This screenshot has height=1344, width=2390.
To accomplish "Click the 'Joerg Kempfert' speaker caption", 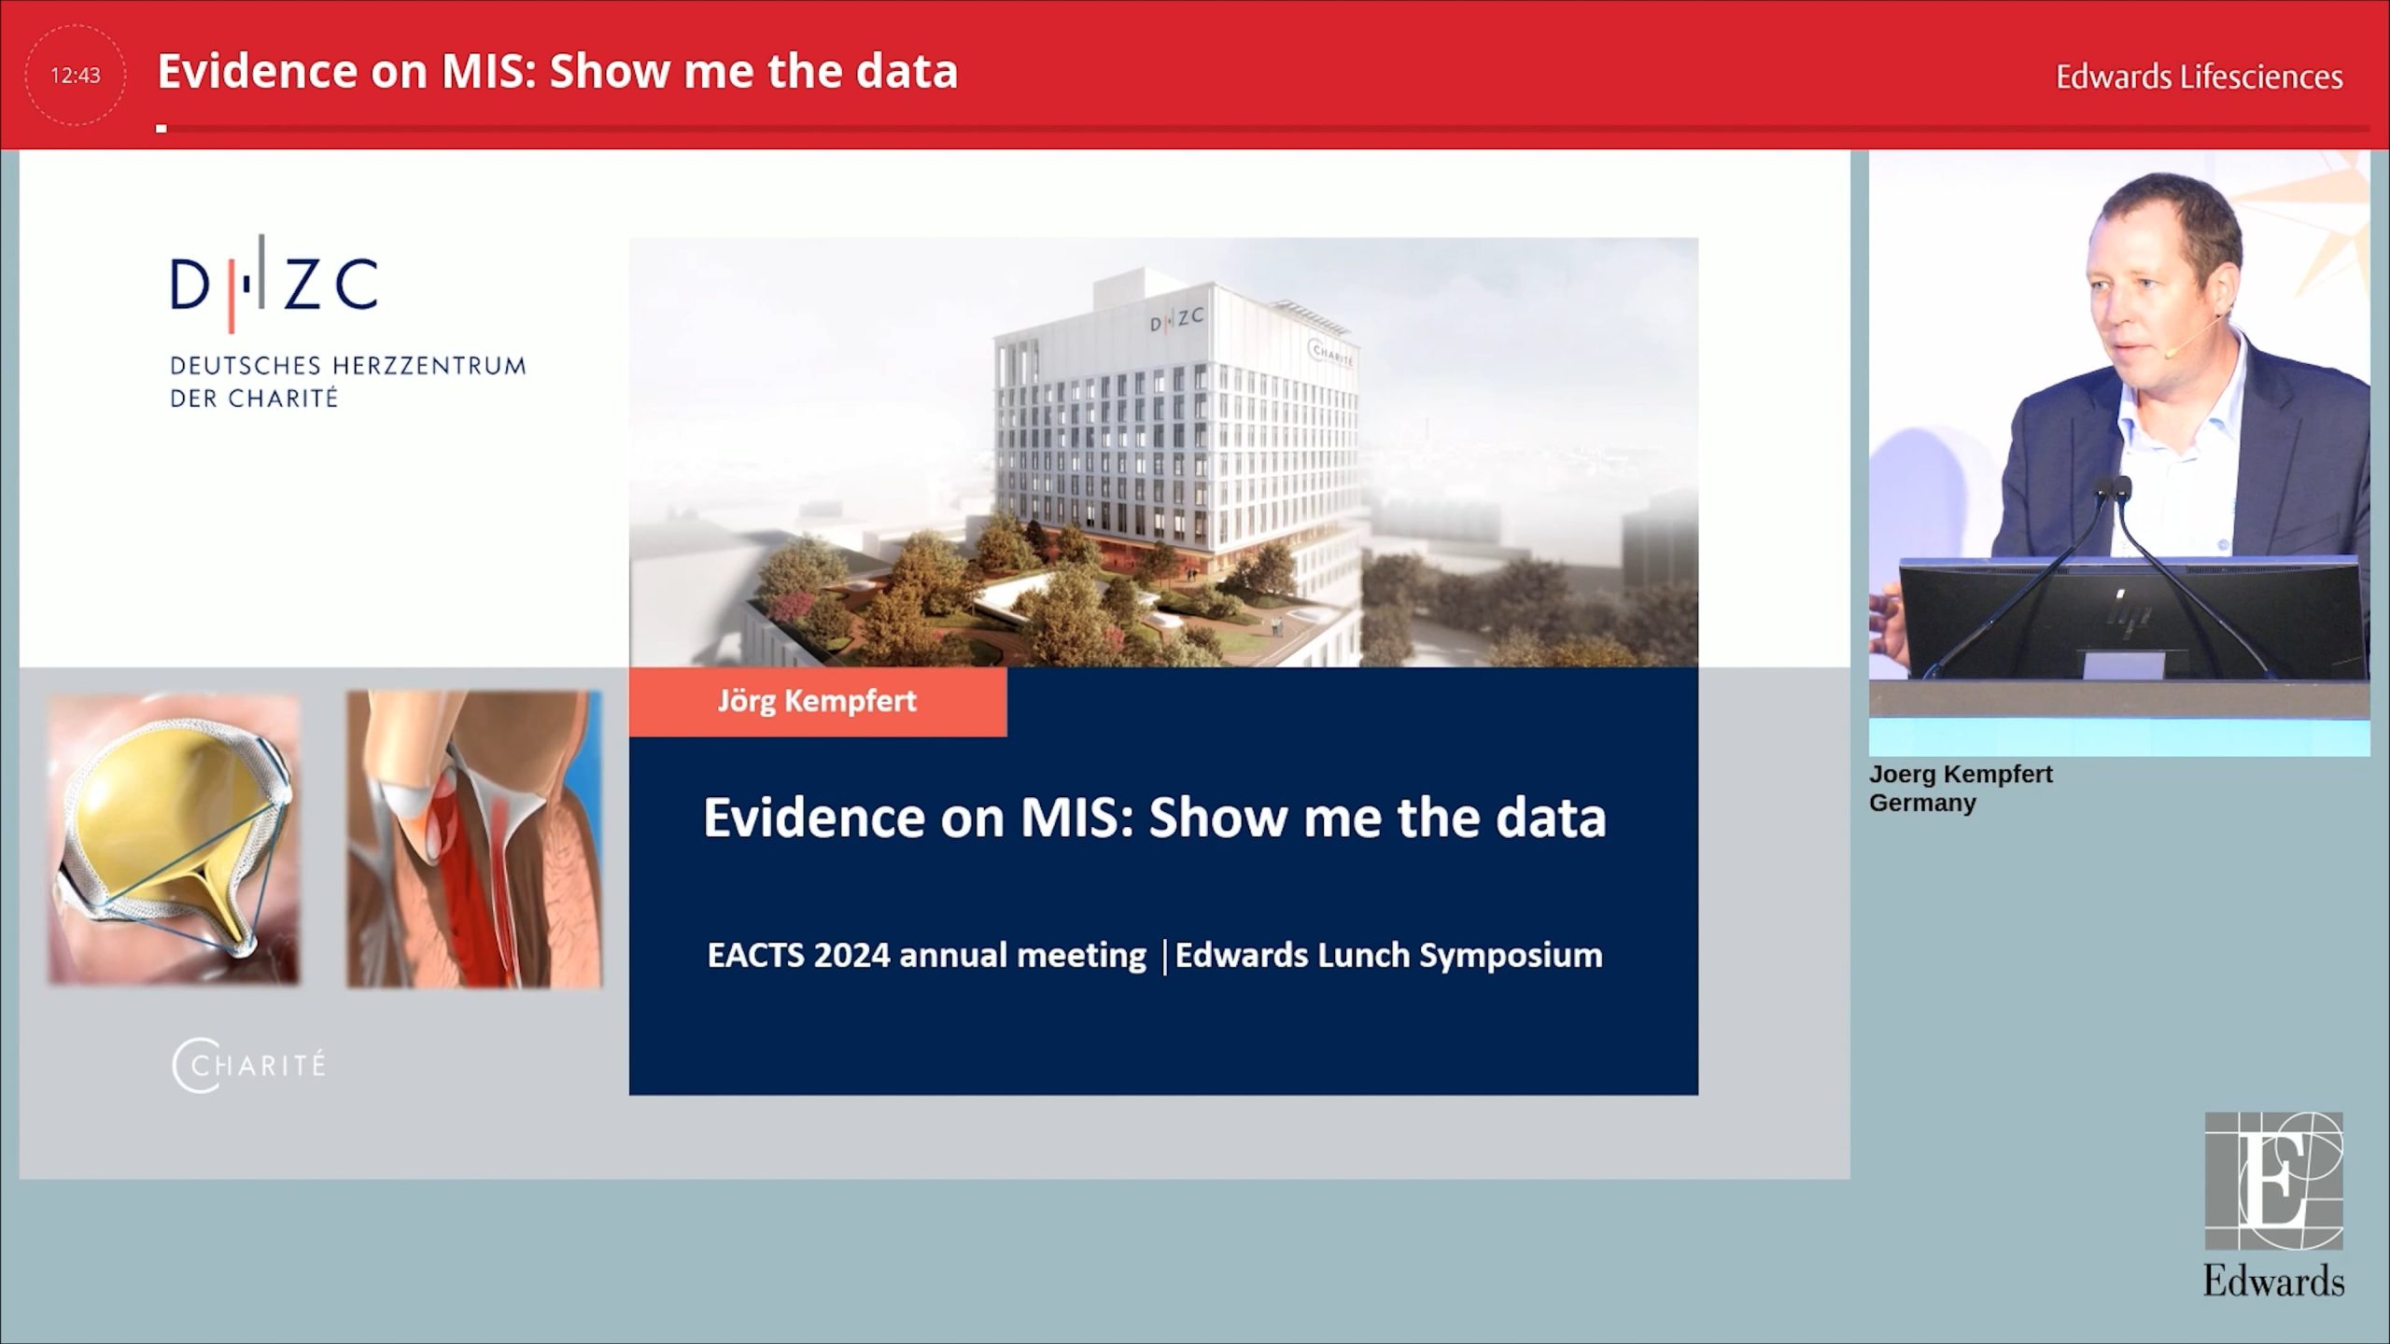I will pyautogui.click(x=1960, y=774).
